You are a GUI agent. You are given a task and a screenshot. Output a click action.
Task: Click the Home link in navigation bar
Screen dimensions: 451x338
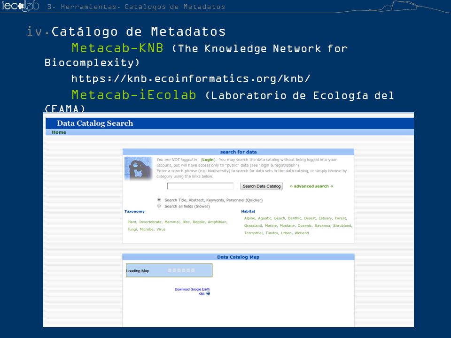(x=59, y=132)
